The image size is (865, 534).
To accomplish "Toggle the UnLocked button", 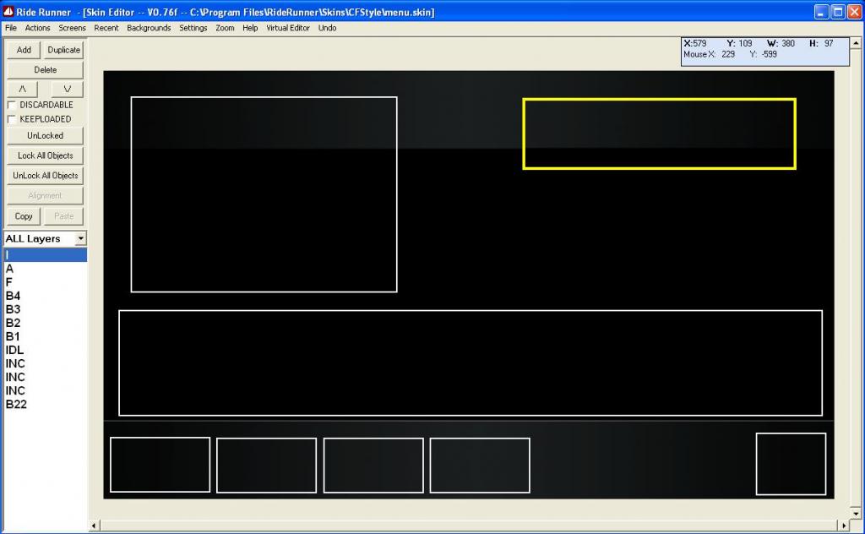I will tap(46, 136).
